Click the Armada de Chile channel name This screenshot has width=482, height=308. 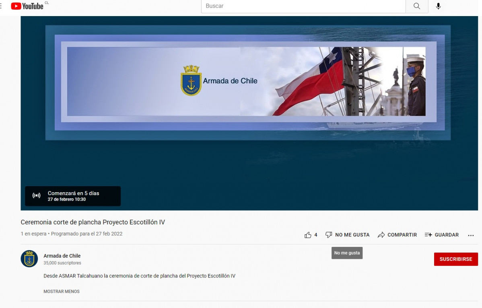click(62, 256)
